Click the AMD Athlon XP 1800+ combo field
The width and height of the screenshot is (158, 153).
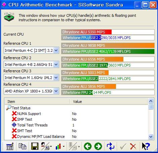[31, 91]
